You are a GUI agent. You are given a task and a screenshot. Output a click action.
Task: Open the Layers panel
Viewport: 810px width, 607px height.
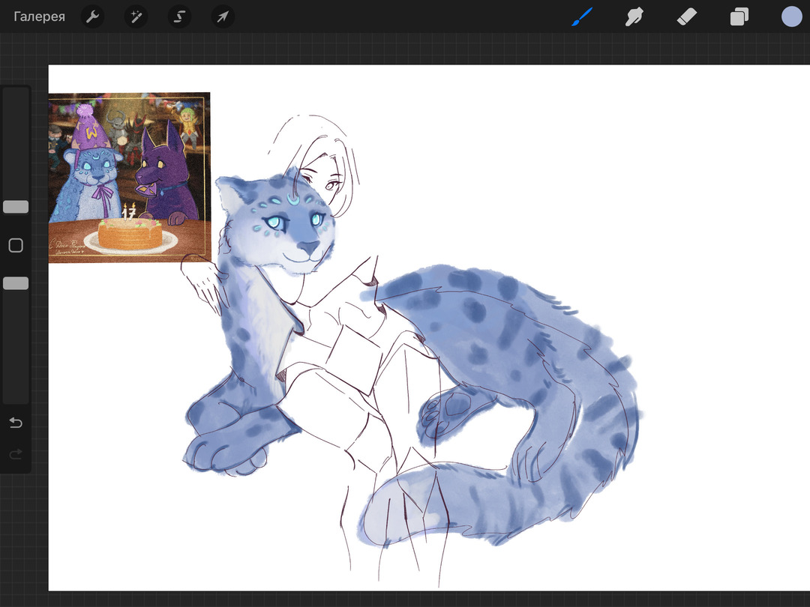pyautogui.click(x=739, y=16)
